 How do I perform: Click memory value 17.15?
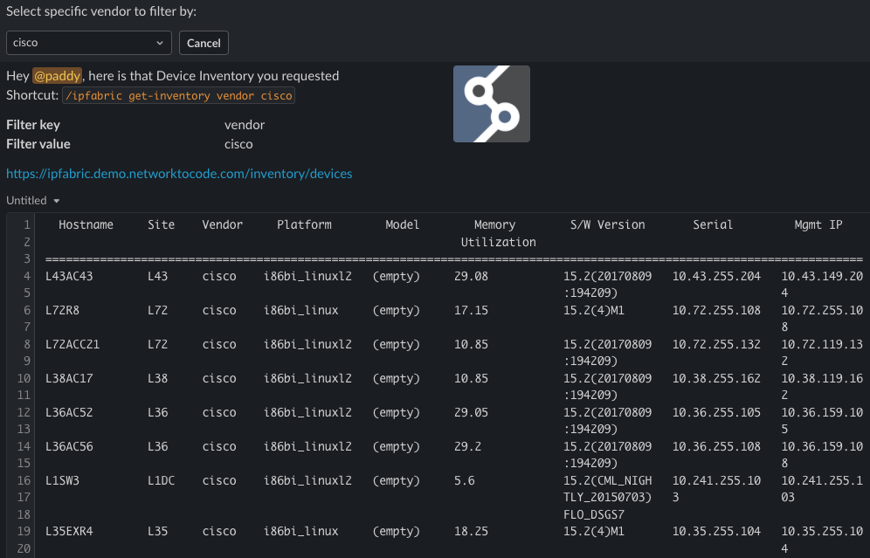pos(471,310)
